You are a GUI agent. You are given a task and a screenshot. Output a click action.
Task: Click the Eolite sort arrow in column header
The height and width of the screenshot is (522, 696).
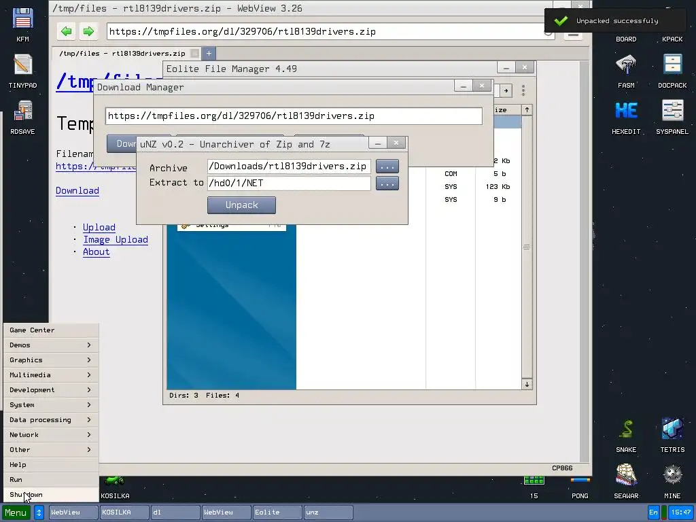pos(527,109)
